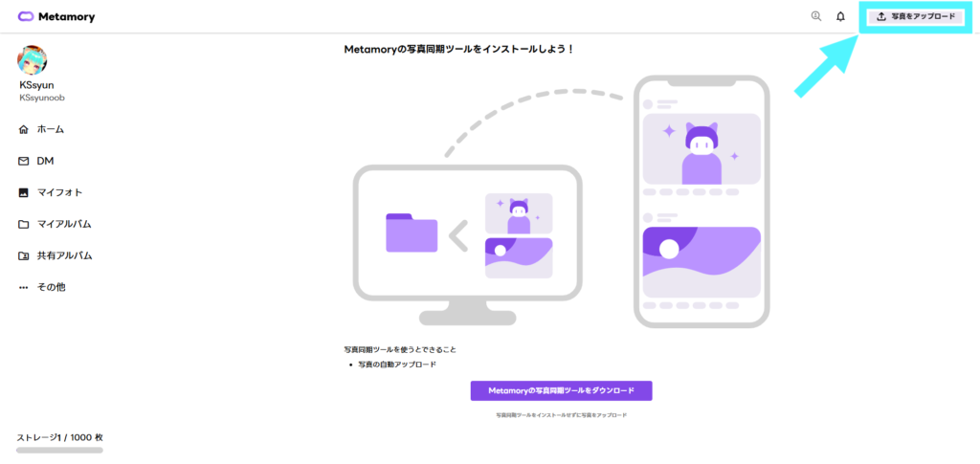This screenshot has height=464, width=980.
Task: Click the desktop monitor illustration
Action: click(x=467, y=241)
